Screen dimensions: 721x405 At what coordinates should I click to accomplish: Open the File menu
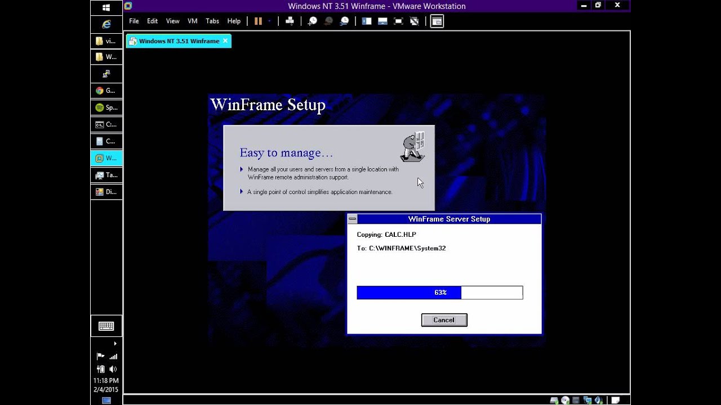point(134,21)
